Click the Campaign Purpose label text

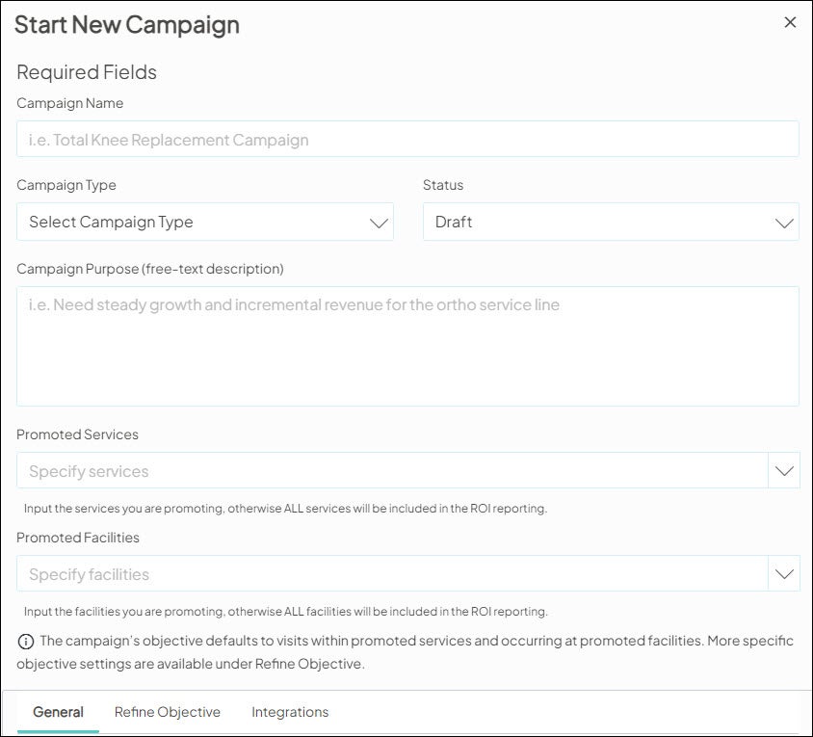[149, 269]
